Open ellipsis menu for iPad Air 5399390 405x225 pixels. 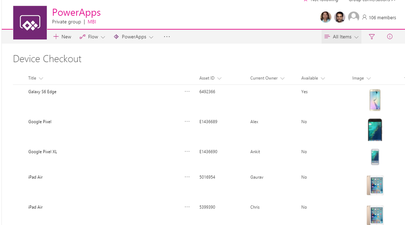[x=187, y=207]
